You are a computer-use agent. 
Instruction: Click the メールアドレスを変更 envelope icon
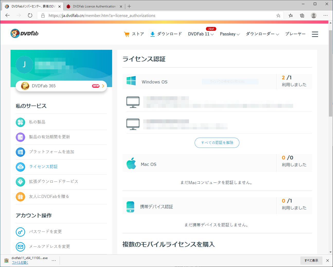click(x=21, y=247)
